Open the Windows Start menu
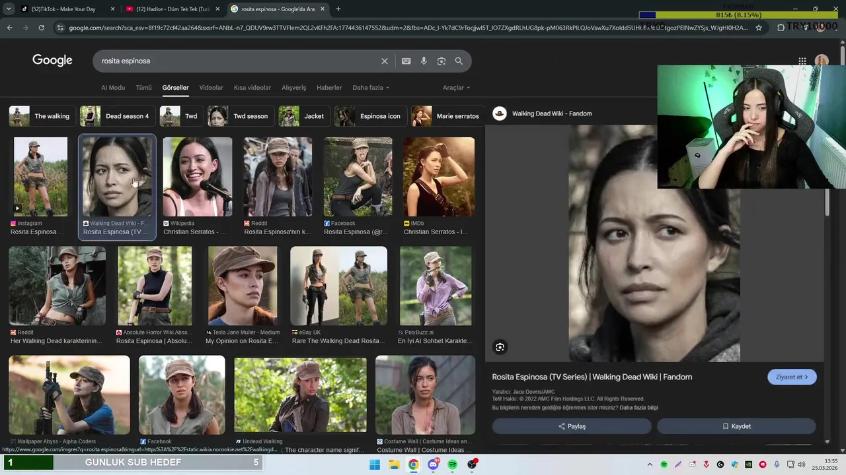Viewport: 846px width, 475px height. point(375,464)
